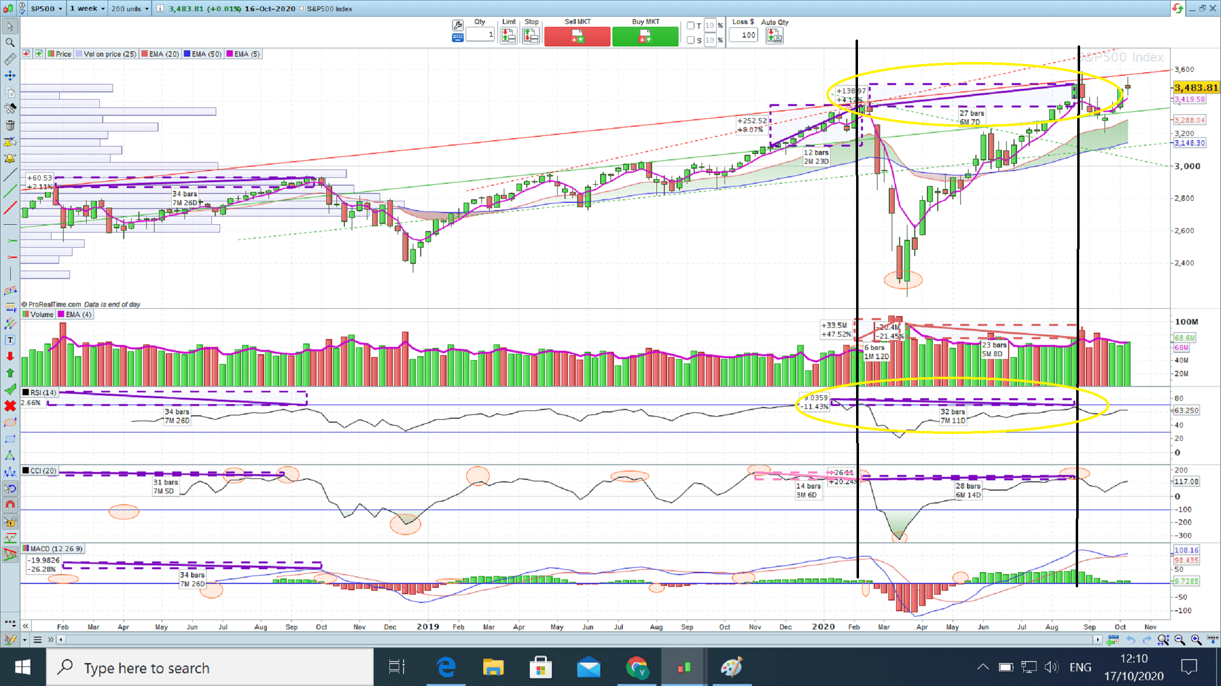Select the text annotation T tool
Image resolution: width=1221 pixels, height=686 pixels.
[x=10, y=340]
